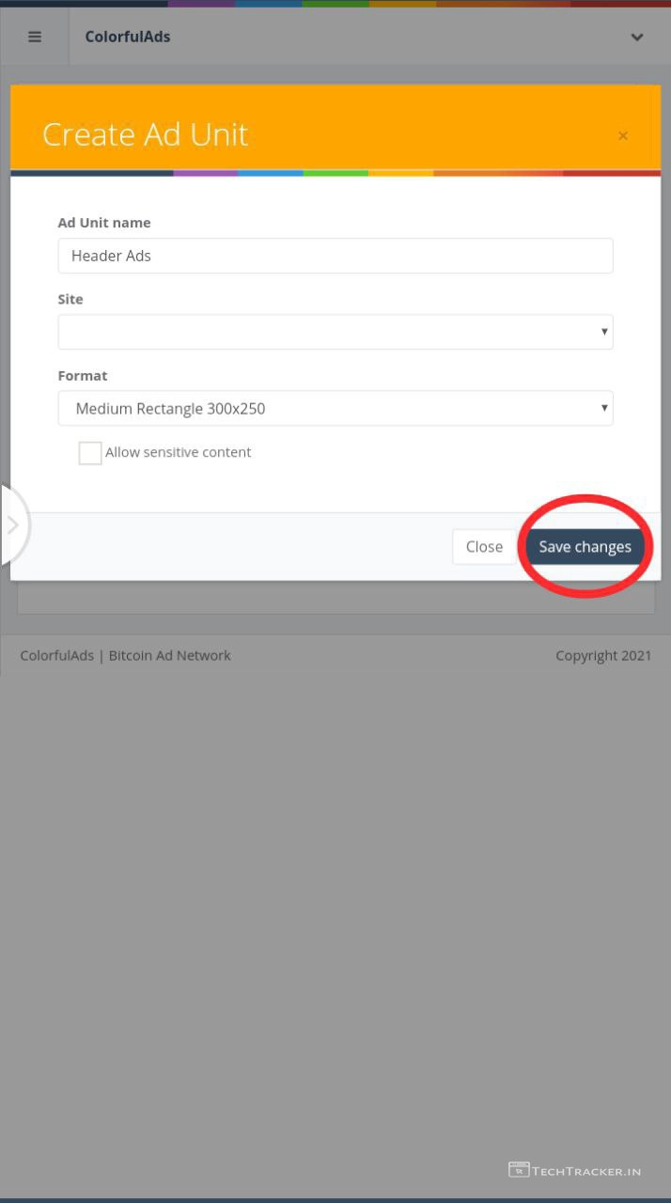The image size is (671, 1203).
Task: Click the Ad Unit name label
Action: coord(104,223)
